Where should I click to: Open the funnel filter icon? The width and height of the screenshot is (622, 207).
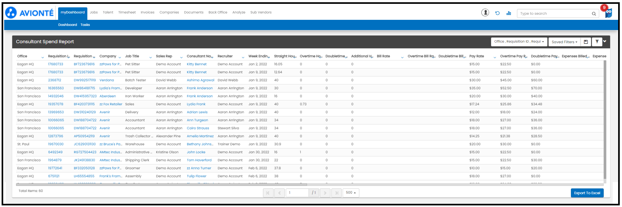click(597, 42)
